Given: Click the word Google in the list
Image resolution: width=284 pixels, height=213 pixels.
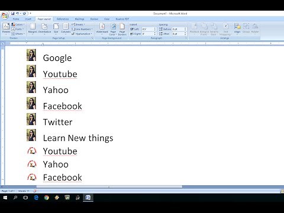Looking at the screenshot, I should pyautogui.click(x=57, y=58).
